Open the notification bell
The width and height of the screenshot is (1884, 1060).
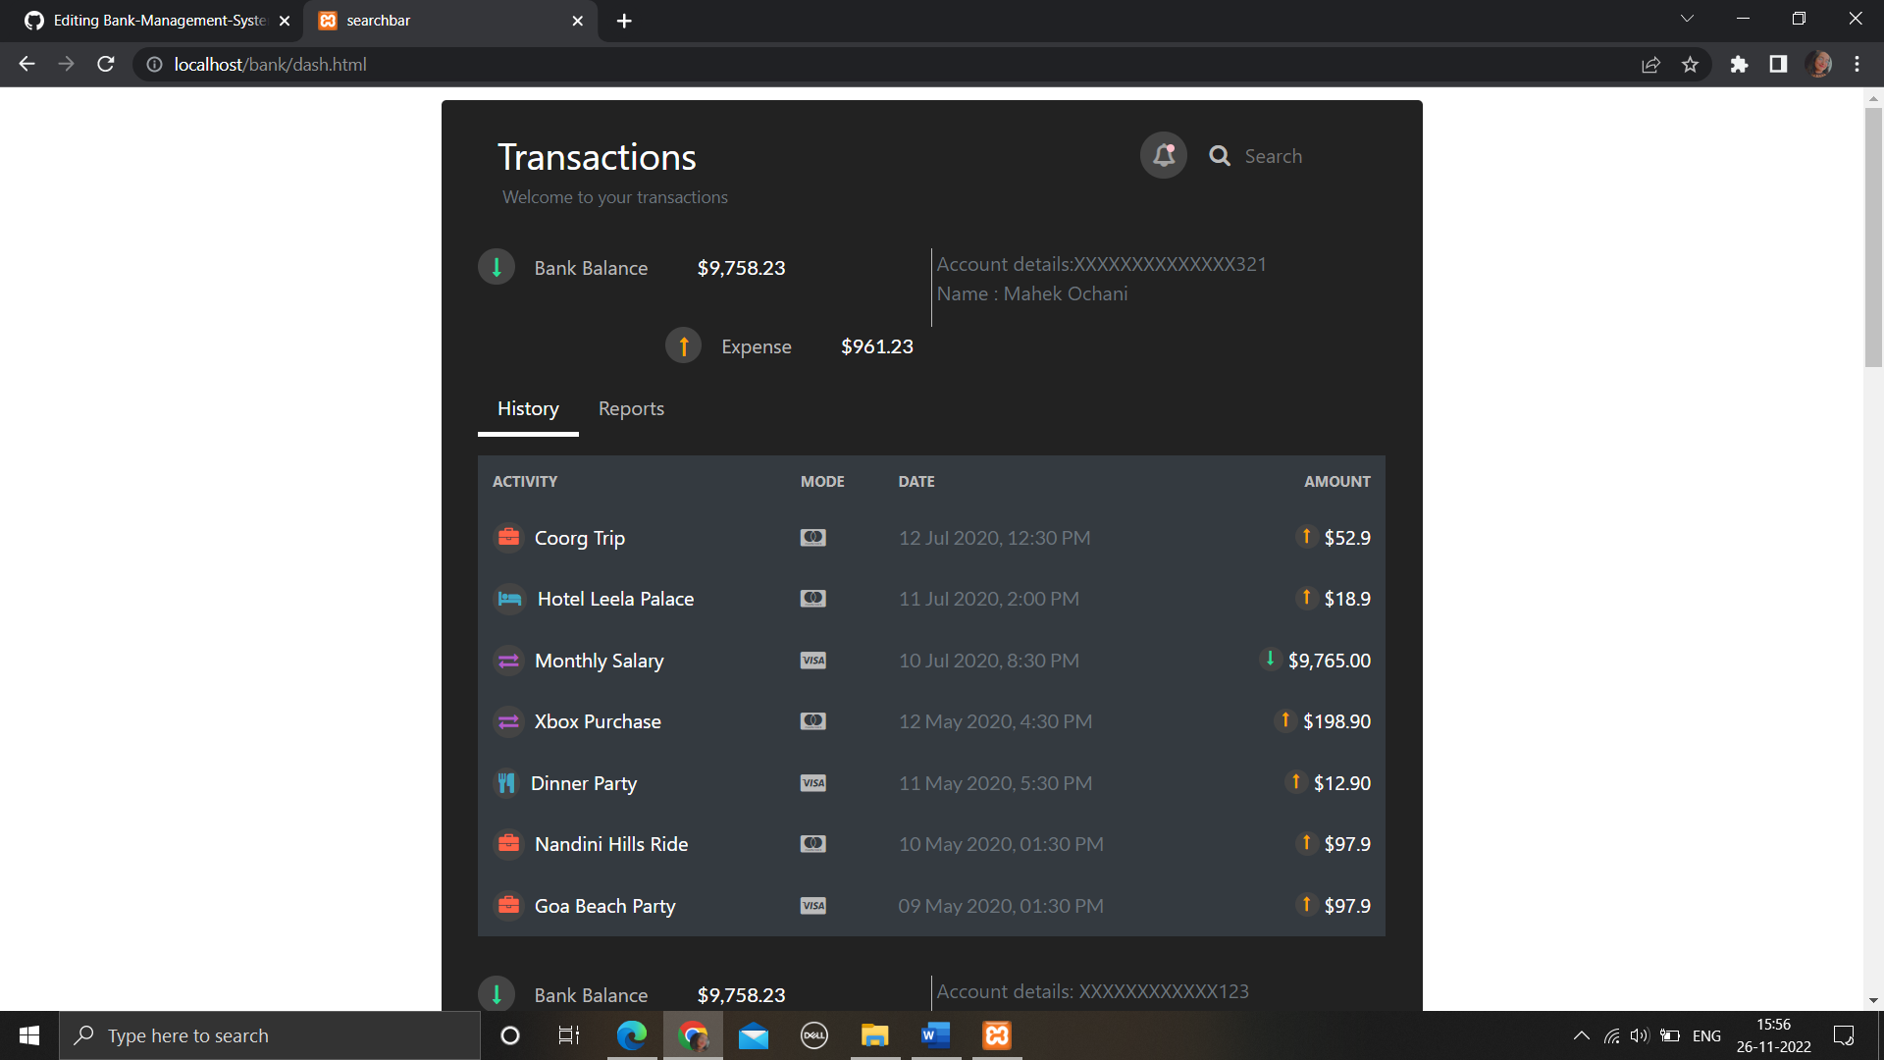tap(1163, 155)
